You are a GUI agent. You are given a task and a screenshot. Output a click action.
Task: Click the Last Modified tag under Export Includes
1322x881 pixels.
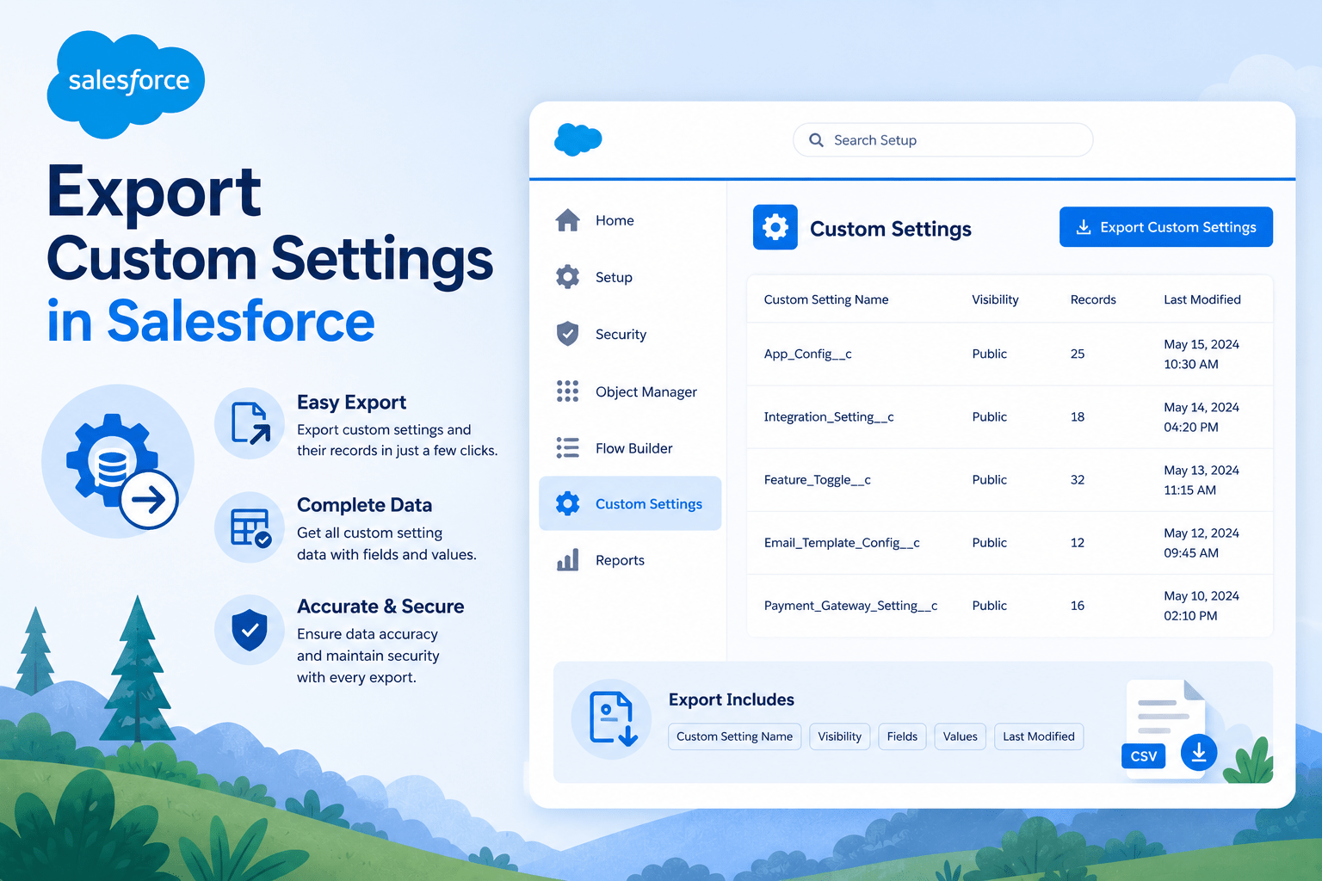1038,736
